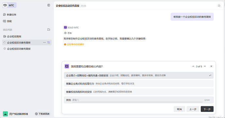The width and height of the screenshot is (225, 118).
Task: Choose 侧重企业亮点和岗位吸引力 option
Action: pos(139,83)
